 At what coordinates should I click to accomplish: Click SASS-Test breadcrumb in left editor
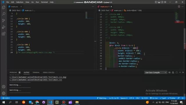16,10
